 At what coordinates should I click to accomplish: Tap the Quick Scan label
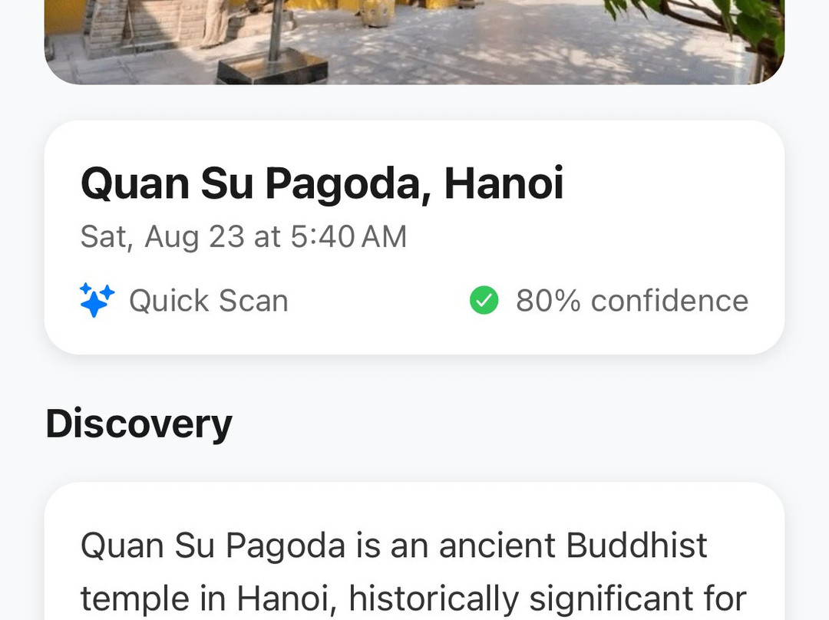(209, 301)
